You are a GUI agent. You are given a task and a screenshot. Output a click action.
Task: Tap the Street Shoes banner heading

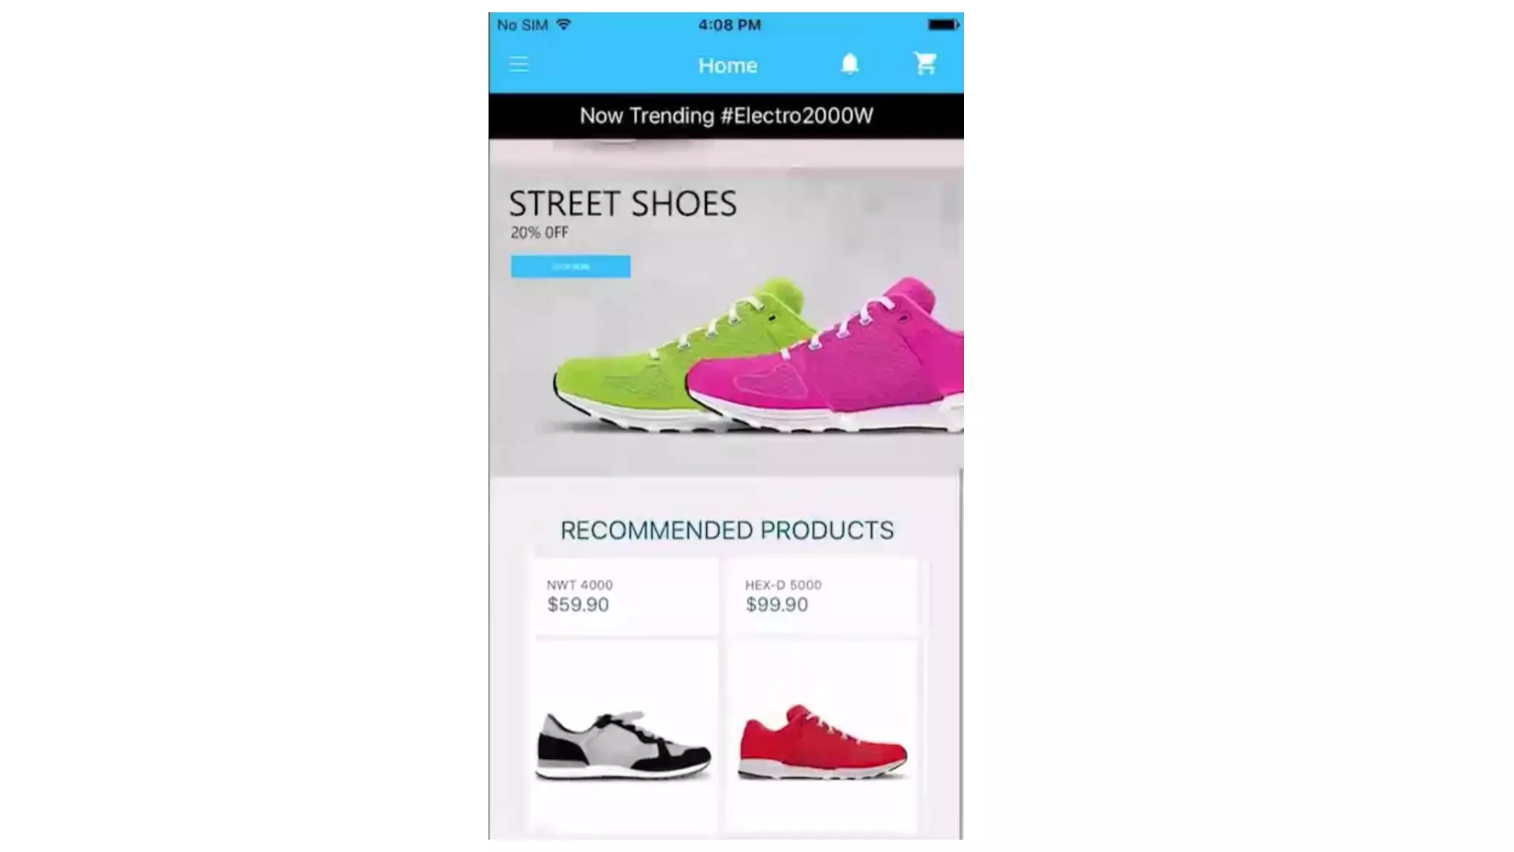click(x=622, y=203)
